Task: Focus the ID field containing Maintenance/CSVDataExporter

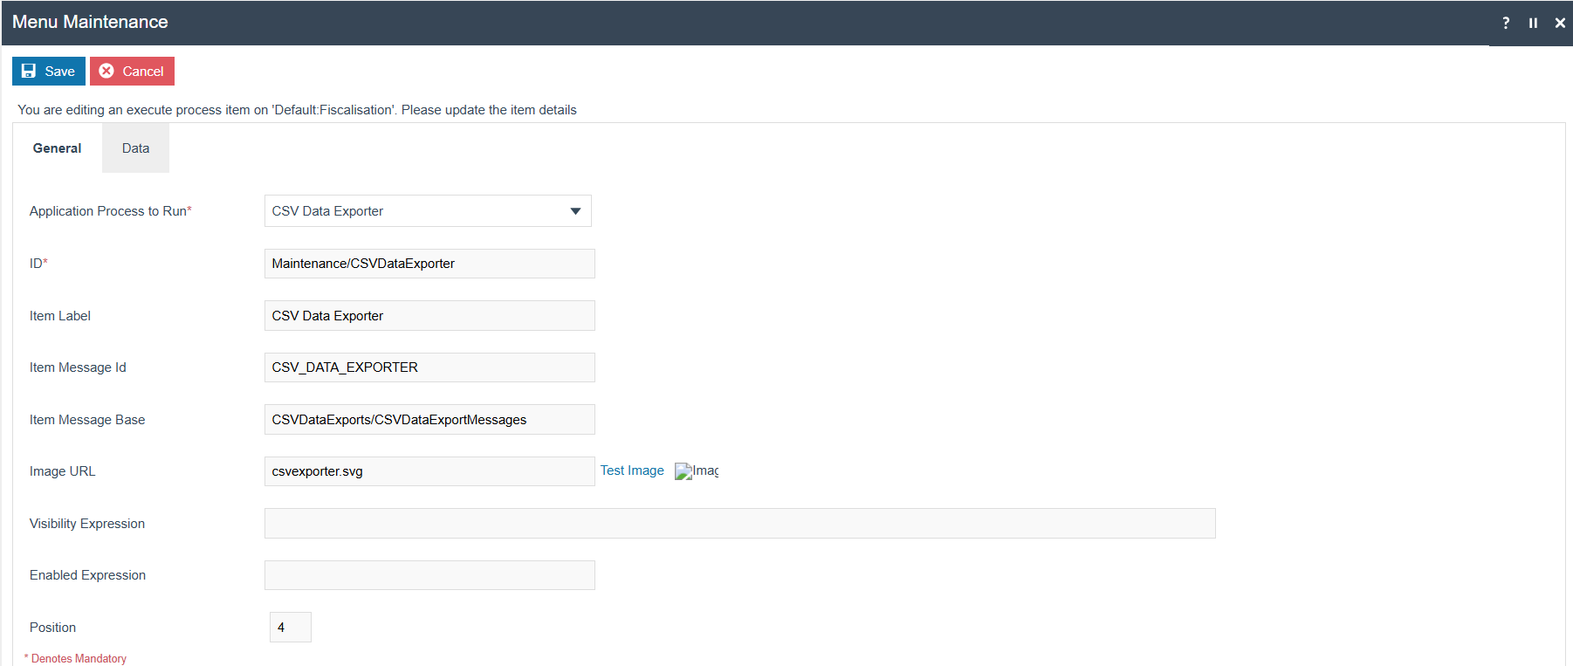Action: (x=429, y=264)
